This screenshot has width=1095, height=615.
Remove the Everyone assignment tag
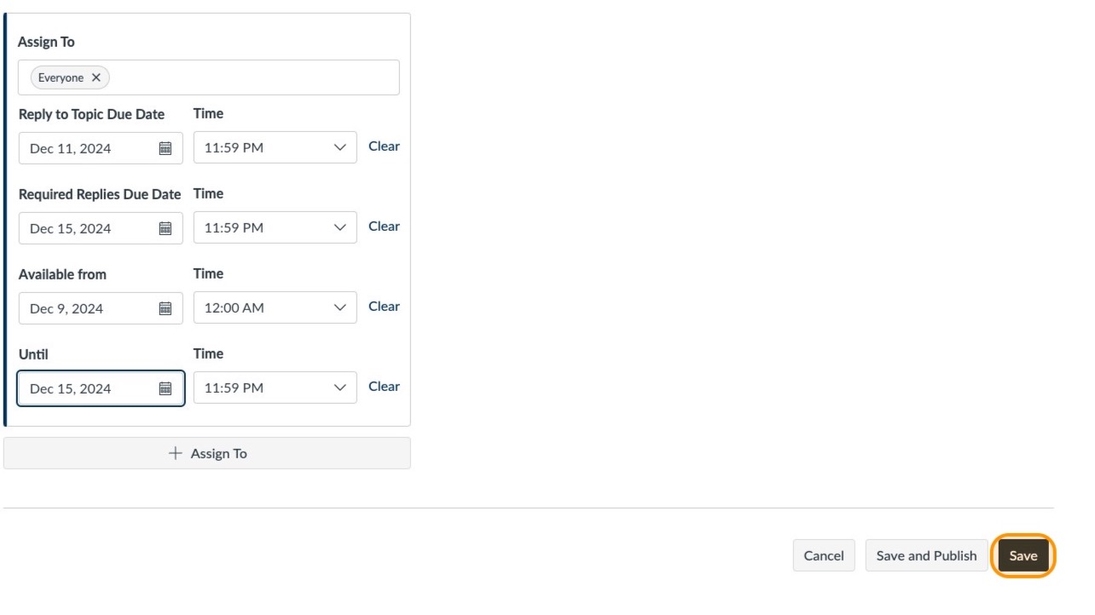(x=96, y=78)
